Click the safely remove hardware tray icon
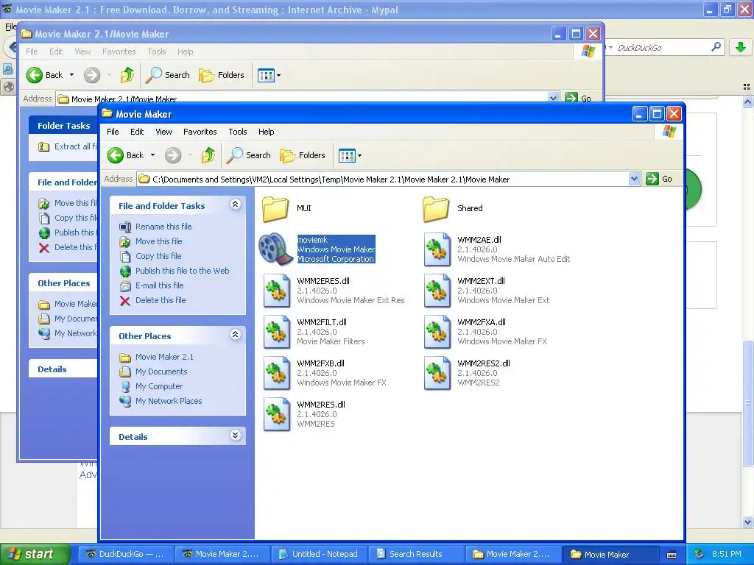This screenshot has height=565, width=754. point(700,554)
